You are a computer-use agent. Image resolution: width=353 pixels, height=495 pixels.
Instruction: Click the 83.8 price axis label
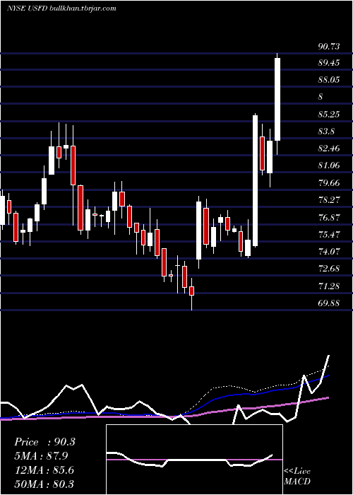[326, 132]
